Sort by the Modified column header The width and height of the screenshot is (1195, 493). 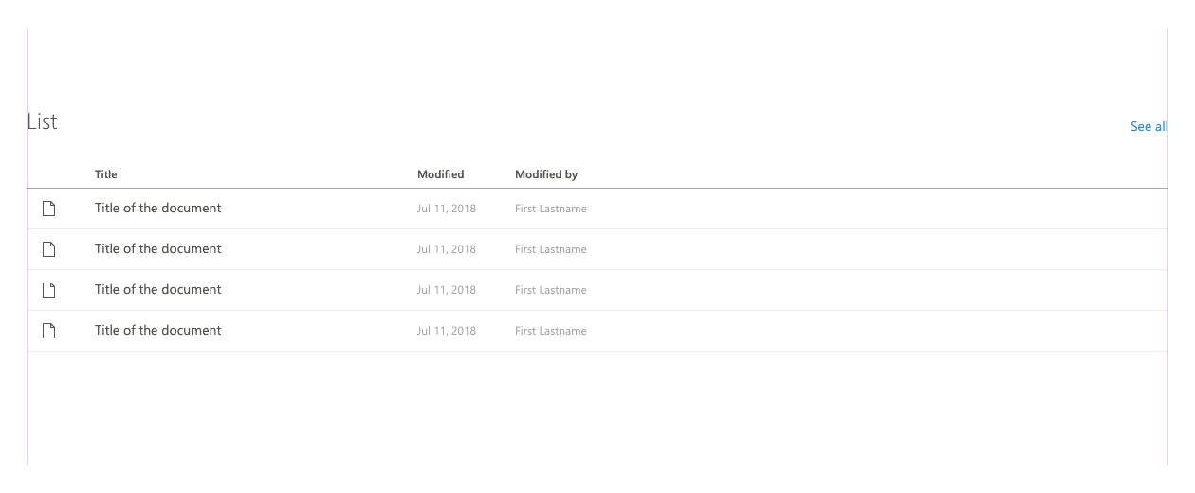(x=440, y=174)
